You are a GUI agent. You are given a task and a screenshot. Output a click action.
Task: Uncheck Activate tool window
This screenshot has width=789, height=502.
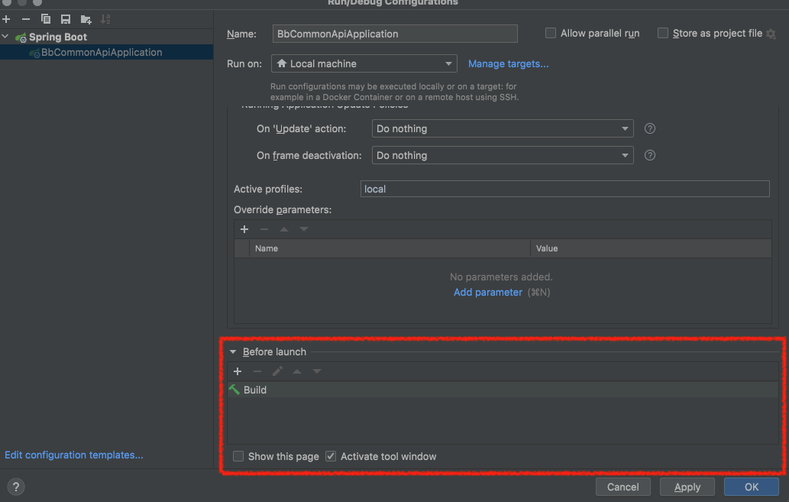(331, 457)
